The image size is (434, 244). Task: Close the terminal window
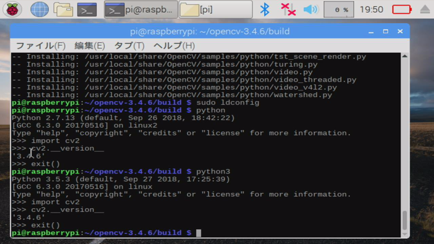(400, 31)
